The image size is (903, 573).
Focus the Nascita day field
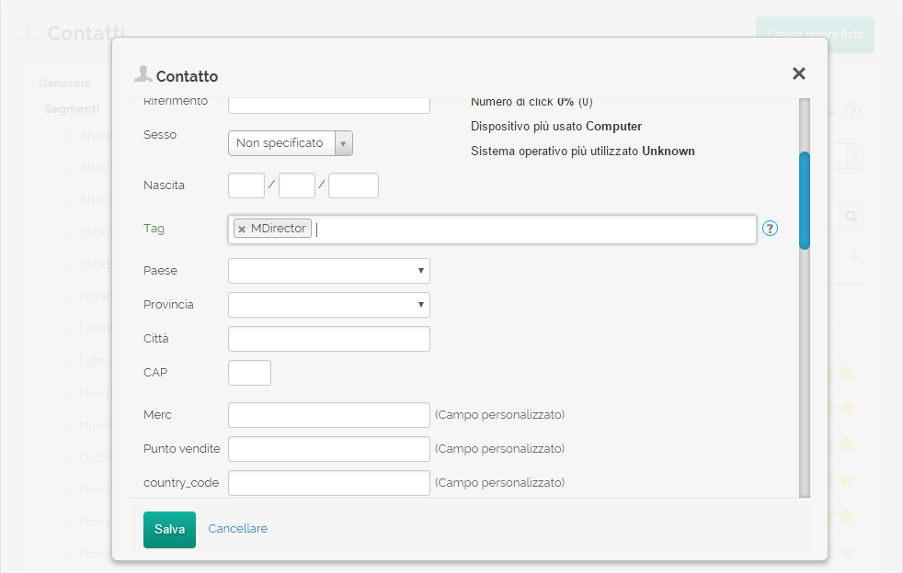pyautogui.click(x=246, y=185)
